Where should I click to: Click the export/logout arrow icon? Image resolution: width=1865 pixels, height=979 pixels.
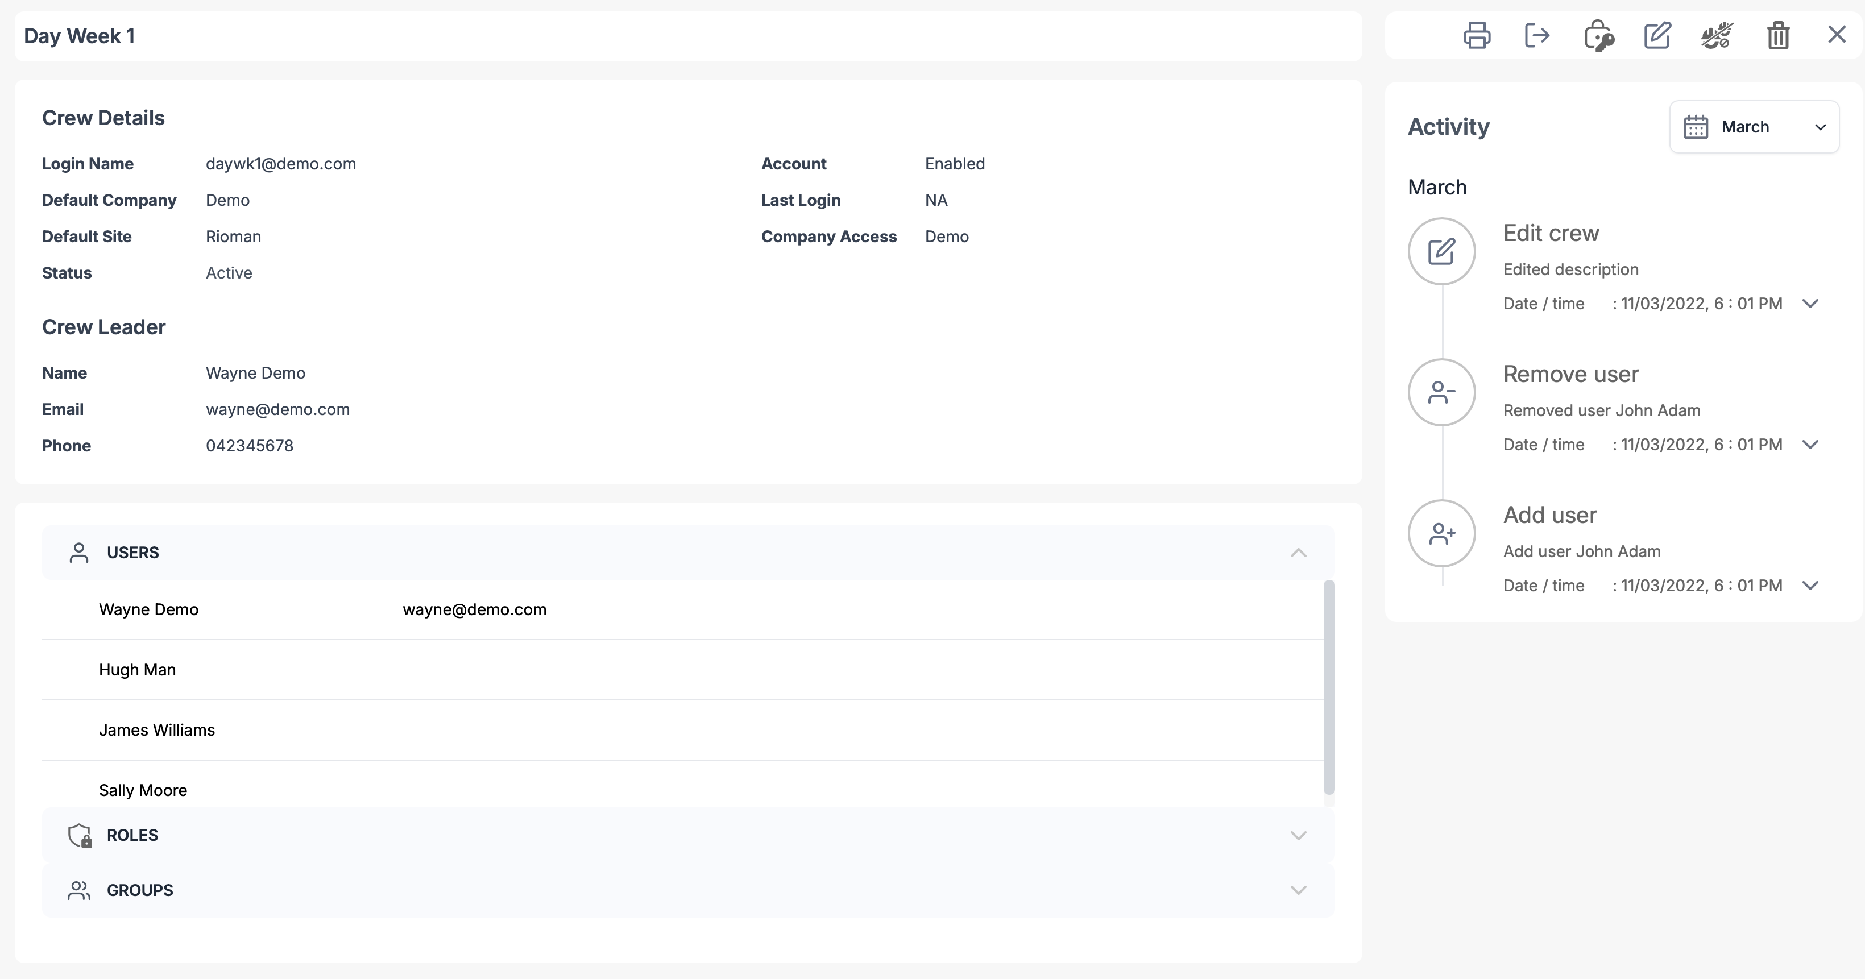[1536, 35]
